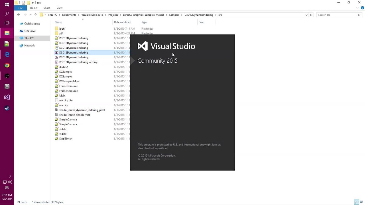Viewport: 365px width, 205px height.
Task: Show hidden system tray icons
Action: 10,176
